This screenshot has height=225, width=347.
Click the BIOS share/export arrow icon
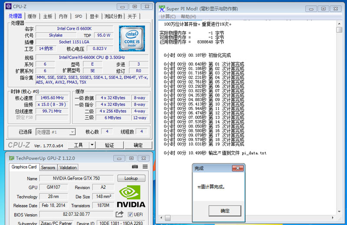pos(120,214)
